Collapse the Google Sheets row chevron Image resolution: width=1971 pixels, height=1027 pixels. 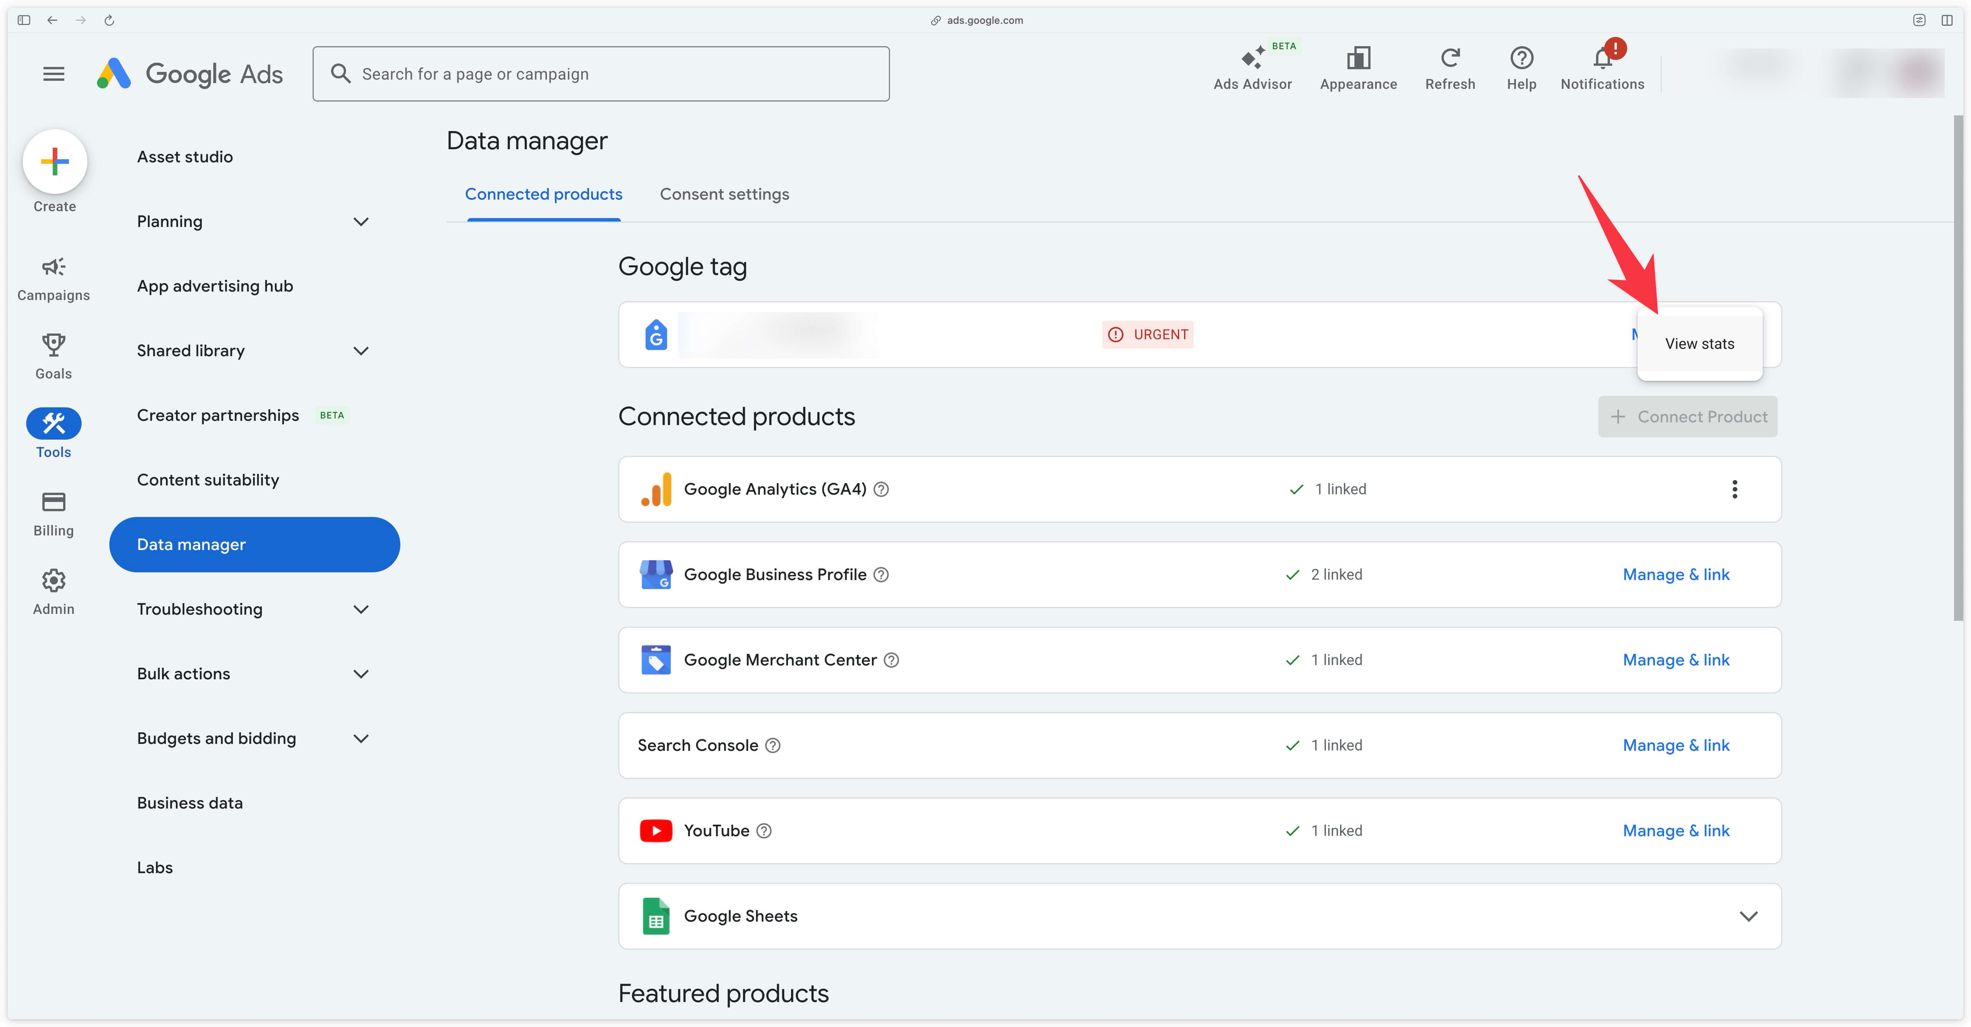pyautogui.click(x=1749, y=915)
